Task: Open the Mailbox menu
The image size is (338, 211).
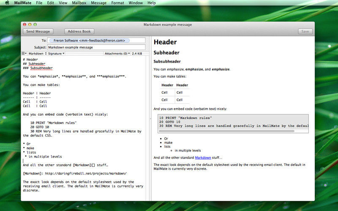Action: coord(79,3)
